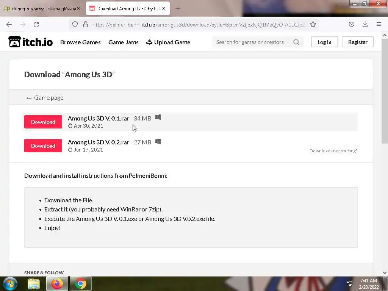This screenshot has height=291, width=388.
Task: Click the Downloads not starting? link
Action: 333,151
